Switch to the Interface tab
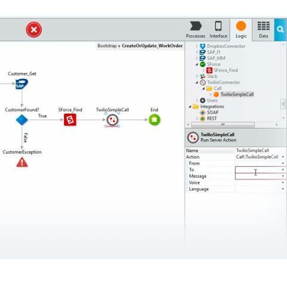The width and height of the screenshot is (287, 287). [x=218, y=30]
